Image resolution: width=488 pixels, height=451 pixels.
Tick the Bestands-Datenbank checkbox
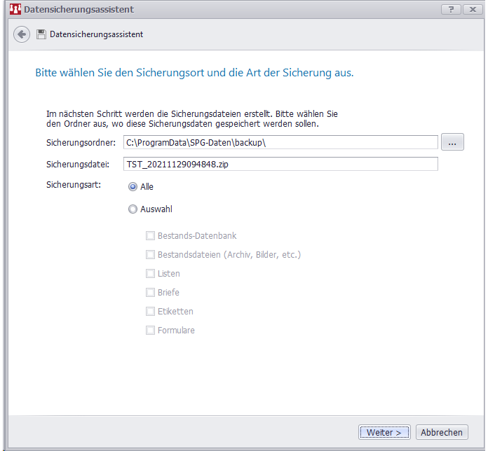150,236
